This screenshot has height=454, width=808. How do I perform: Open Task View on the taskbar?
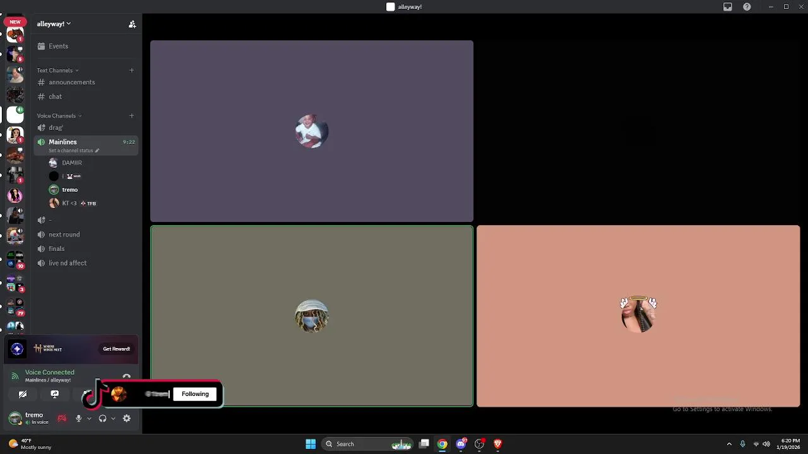424,444
